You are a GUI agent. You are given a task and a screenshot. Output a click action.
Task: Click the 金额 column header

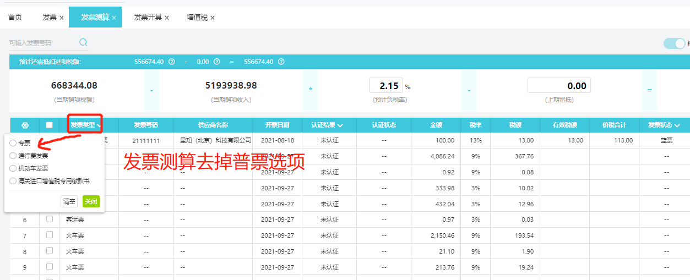tap(436, 125)
